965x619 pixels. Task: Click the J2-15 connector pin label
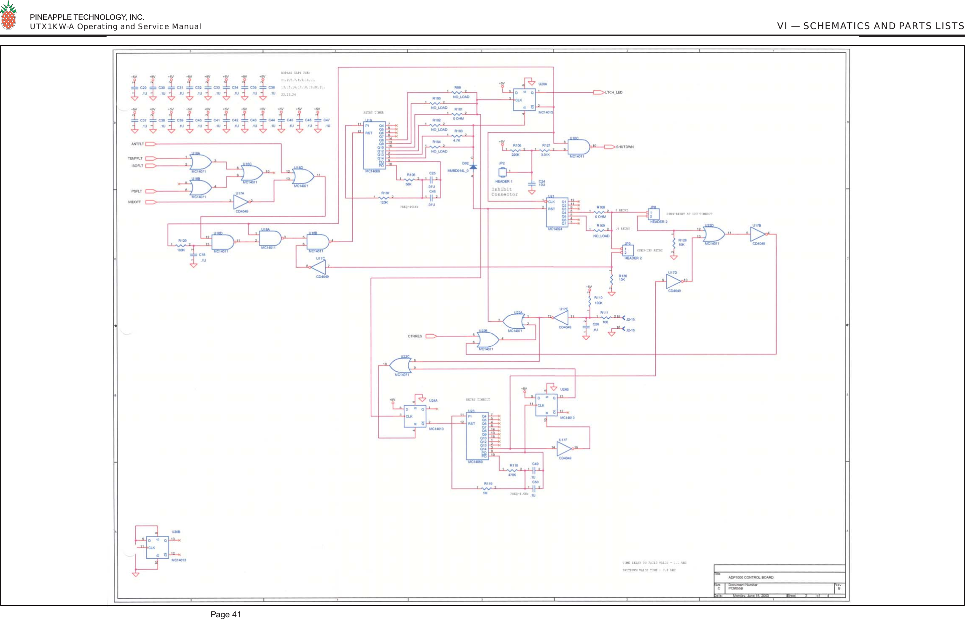(630, 320)
